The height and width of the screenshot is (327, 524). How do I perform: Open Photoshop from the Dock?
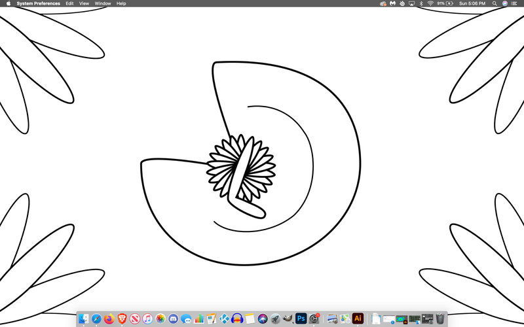click(301, 318)
